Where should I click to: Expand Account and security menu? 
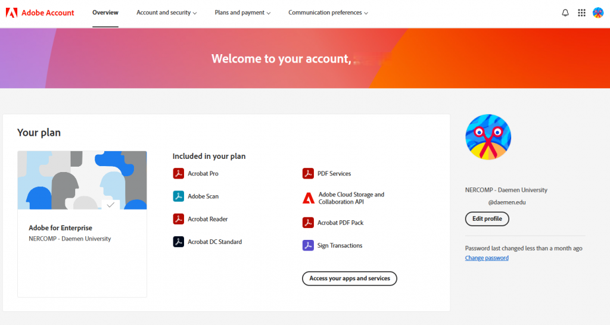(x=166, y=12)
